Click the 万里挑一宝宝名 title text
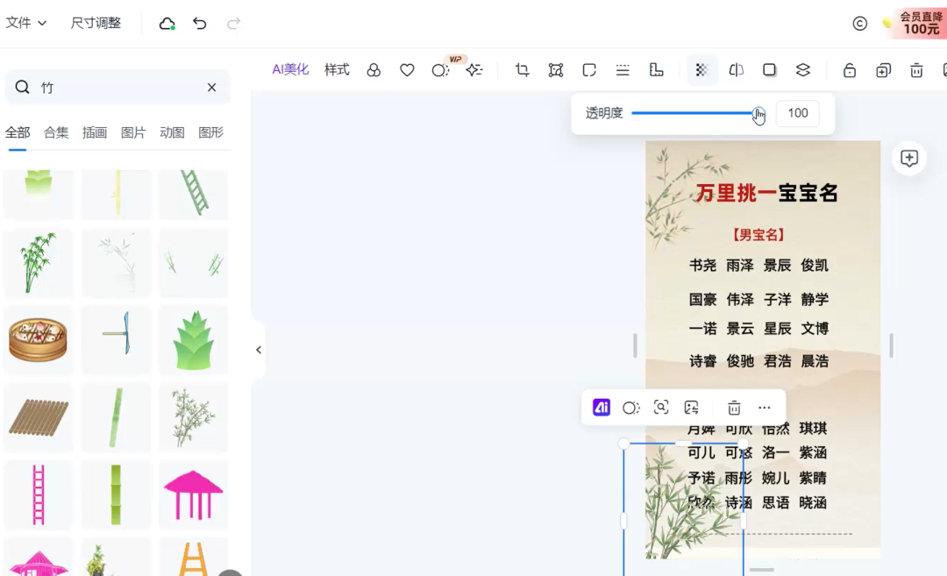 tap(767, 193)
